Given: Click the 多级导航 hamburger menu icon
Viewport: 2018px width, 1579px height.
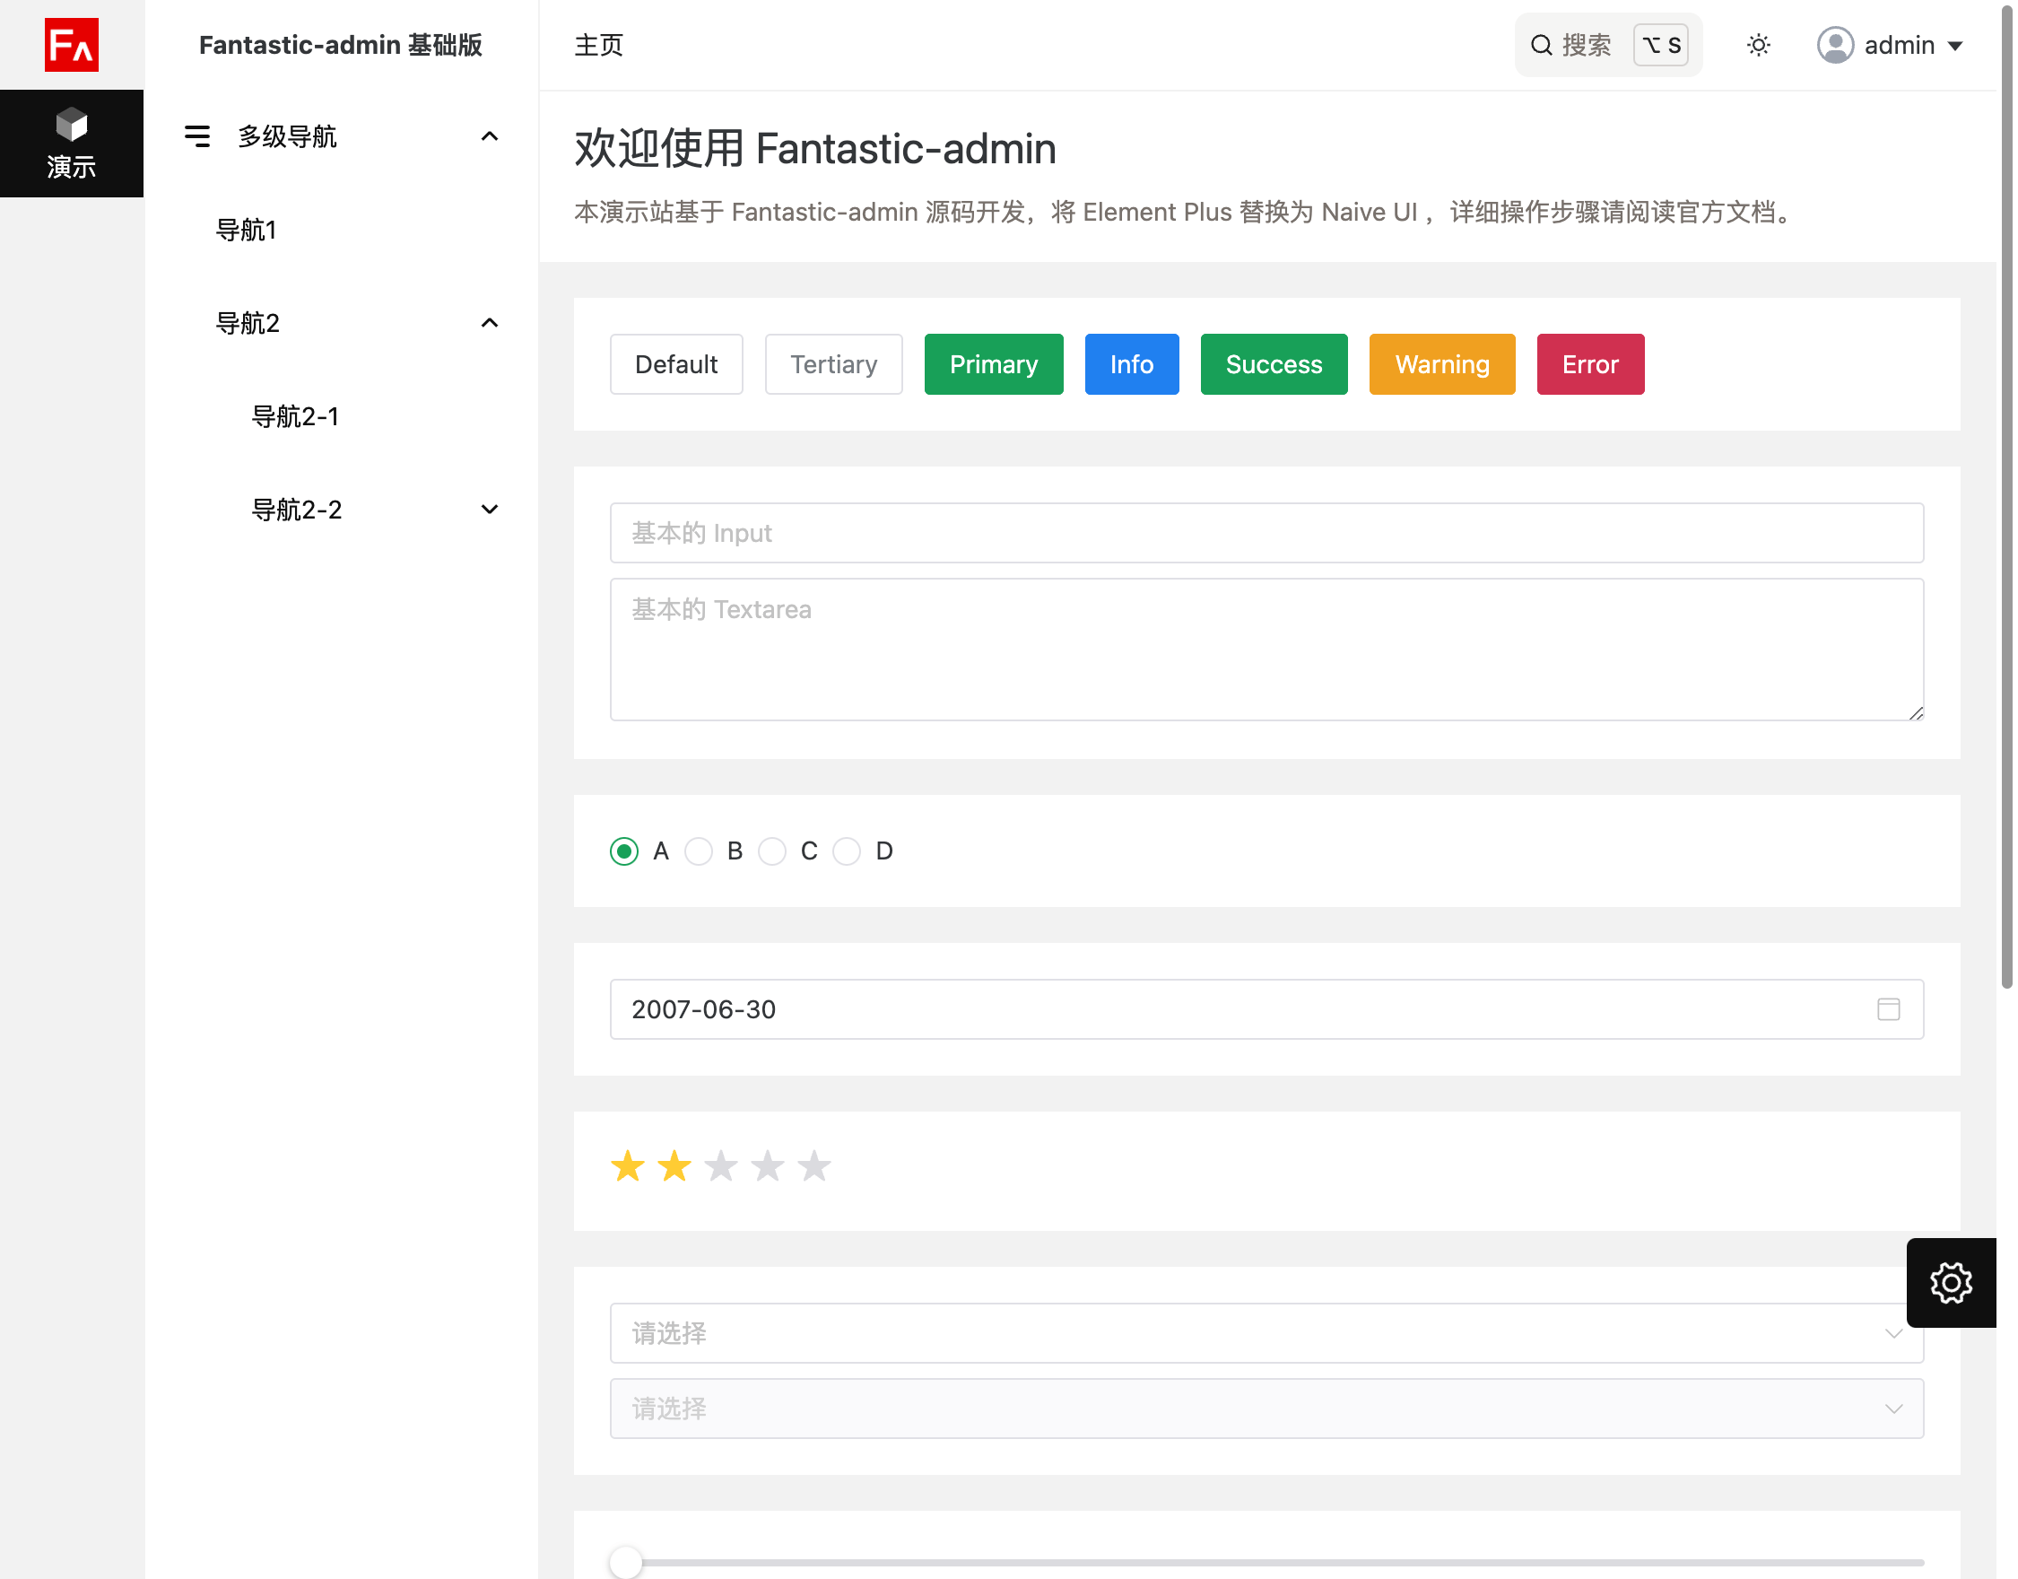Looking at the screenshot, I should [196, 137].
